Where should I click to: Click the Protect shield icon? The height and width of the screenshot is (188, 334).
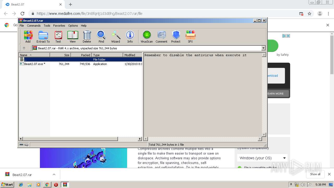click(x=176, y=37)
